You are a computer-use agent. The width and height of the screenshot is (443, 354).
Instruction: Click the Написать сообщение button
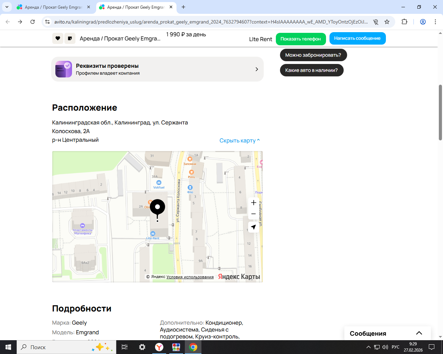(358, 38)
